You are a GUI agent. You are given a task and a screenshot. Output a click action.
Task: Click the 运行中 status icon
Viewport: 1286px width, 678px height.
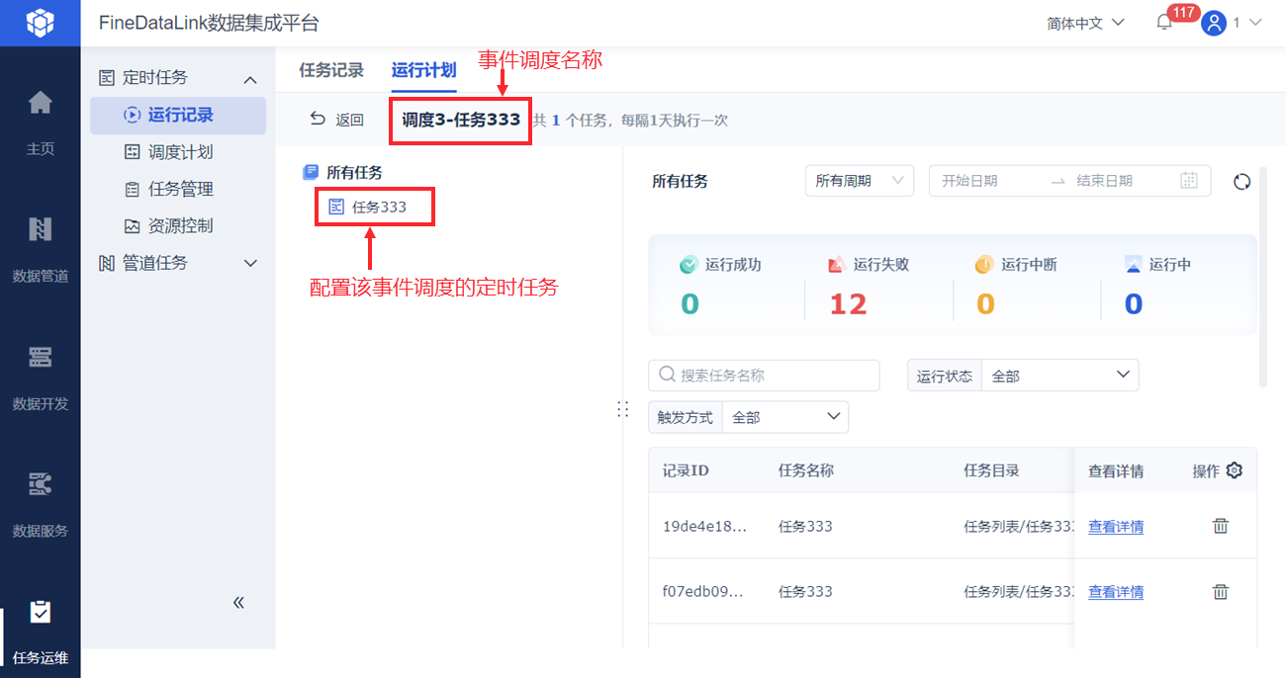(1134, 265)
